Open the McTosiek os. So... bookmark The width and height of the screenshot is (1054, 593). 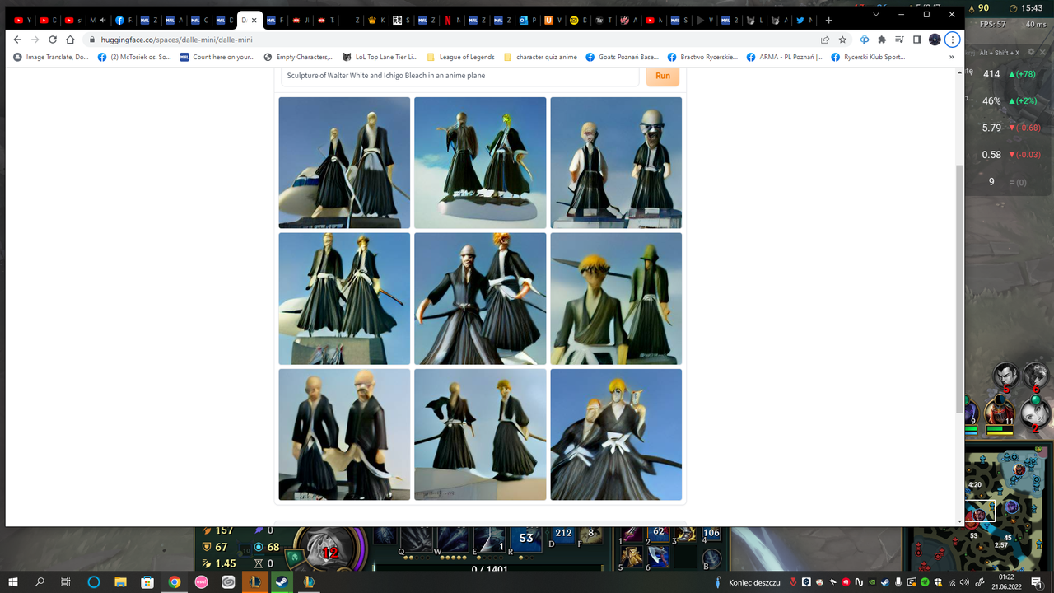[x=134, y=57]
